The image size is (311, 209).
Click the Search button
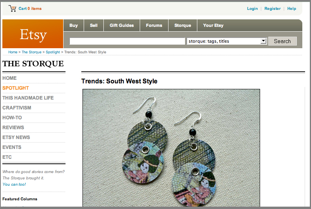283,41
